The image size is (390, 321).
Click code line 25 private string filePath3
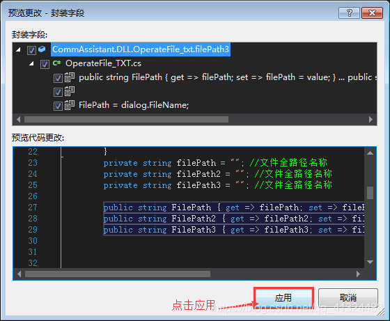[x=217, y=185]
